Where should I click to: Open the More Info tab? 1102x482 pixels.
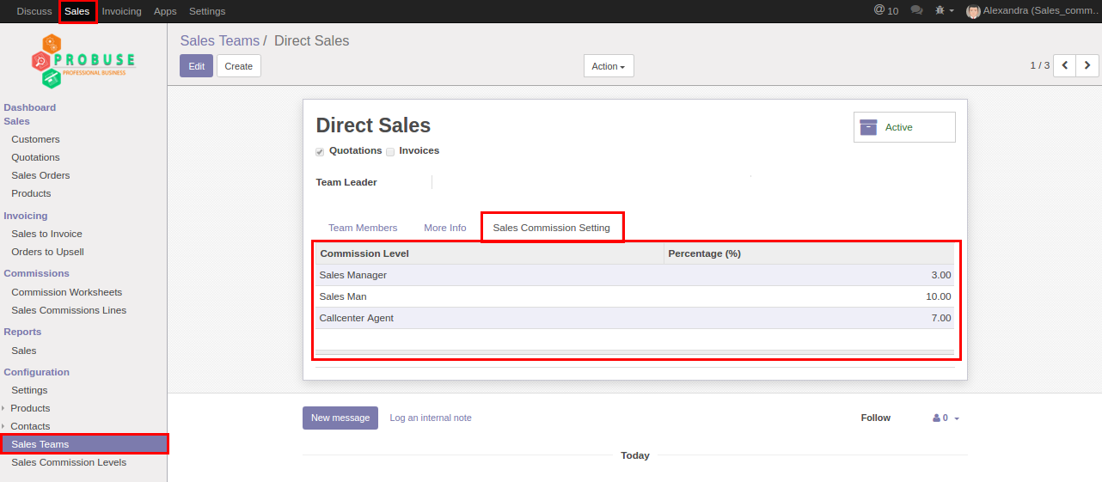tap(444, 228)
